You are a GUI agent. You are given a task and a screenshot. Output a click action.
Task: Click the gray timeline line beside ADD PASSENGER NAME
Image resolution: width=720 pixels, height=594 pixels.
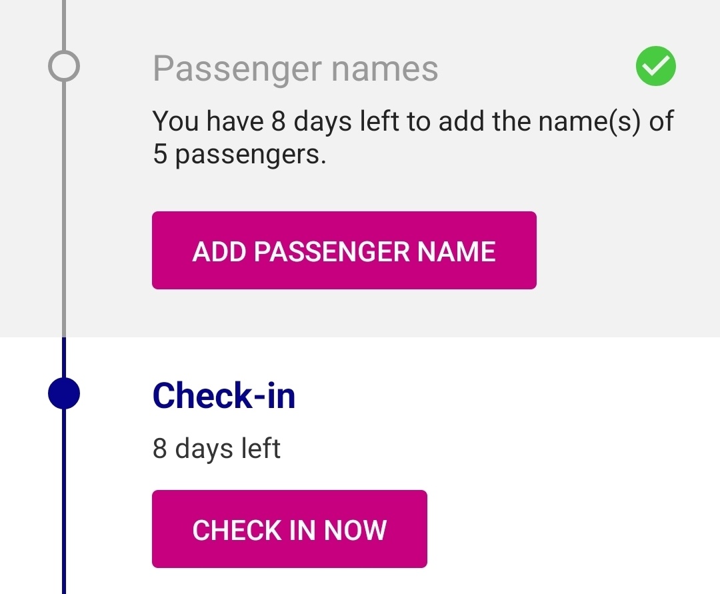[64, 251]
